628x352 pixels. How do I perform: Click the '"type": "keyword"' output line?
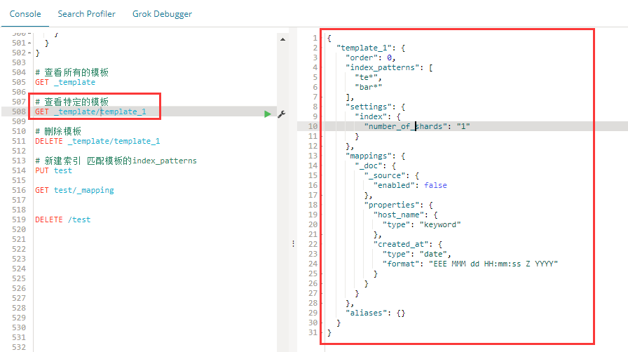[x=422, y=224]
